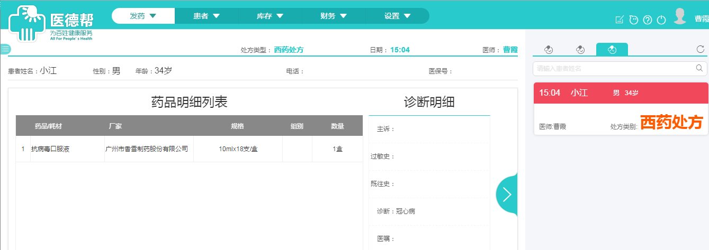
Task: Open the 财务 dropdown menu
Action: click(334, 16)
